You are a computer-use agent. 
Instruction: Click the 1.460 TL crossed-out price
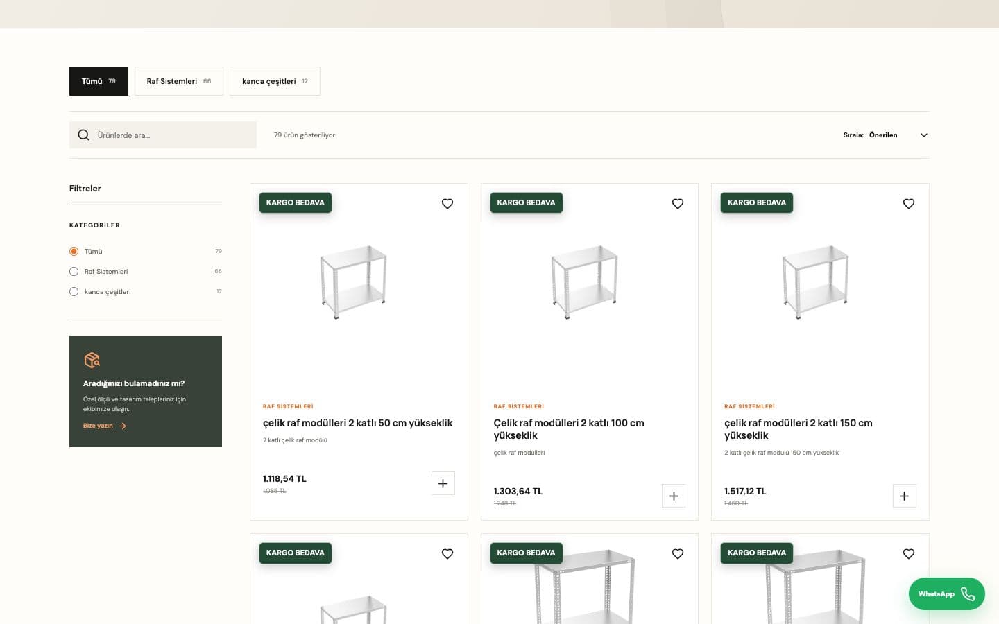pyautogui.click(x=735, y=503)
